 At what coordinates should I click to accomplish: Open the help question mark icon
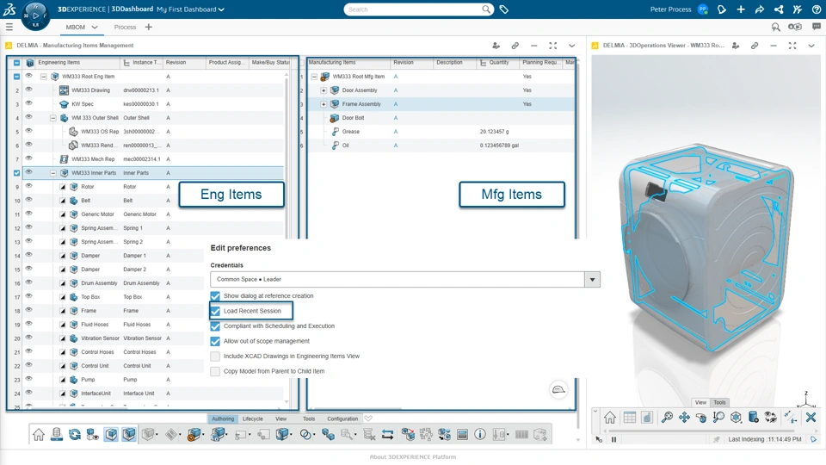(816, 9)
